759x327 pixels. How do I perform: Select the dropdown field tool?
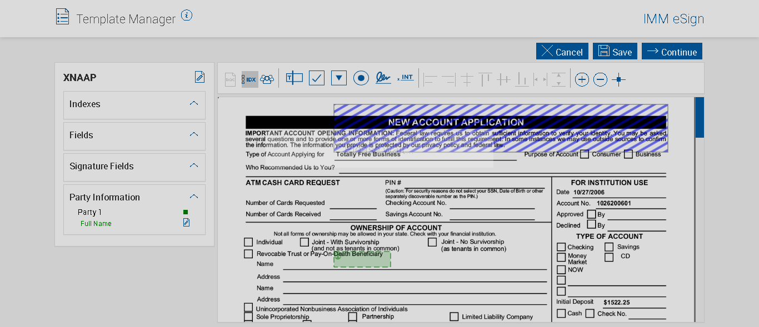pos(339,78)
